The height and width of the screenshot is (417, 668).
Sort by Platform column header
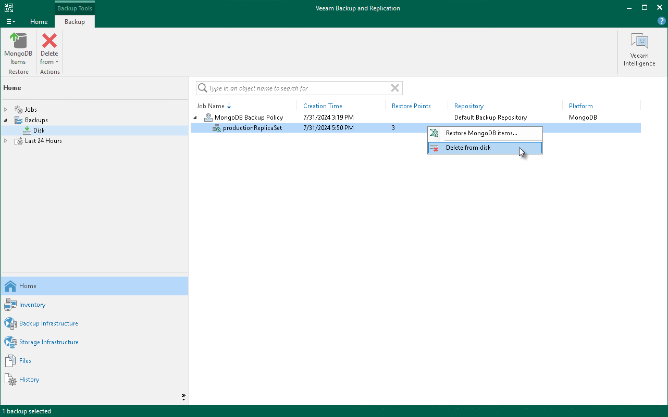coord(581,106)
